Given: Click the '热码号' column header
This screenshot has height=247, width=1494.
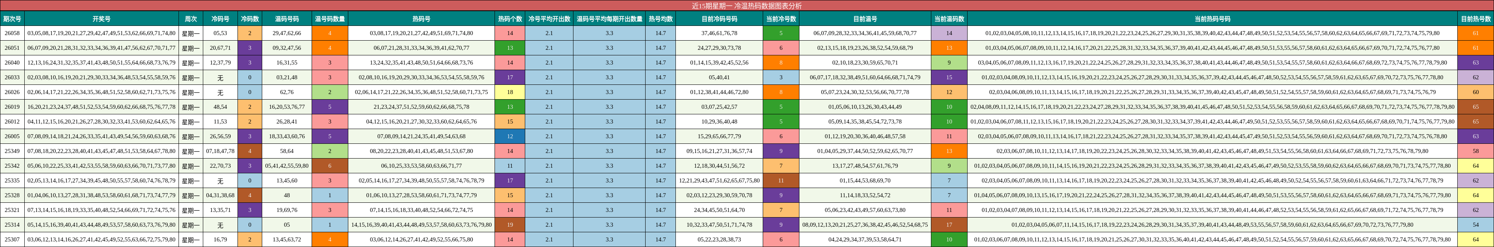Looking at the screenshot, I should (422, 19).
